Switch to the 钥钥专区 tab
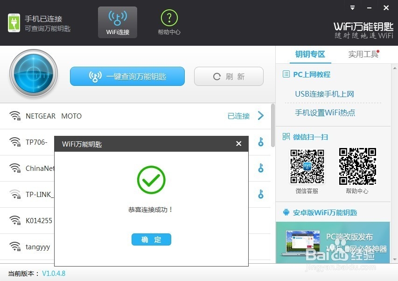 coord(310,54)
